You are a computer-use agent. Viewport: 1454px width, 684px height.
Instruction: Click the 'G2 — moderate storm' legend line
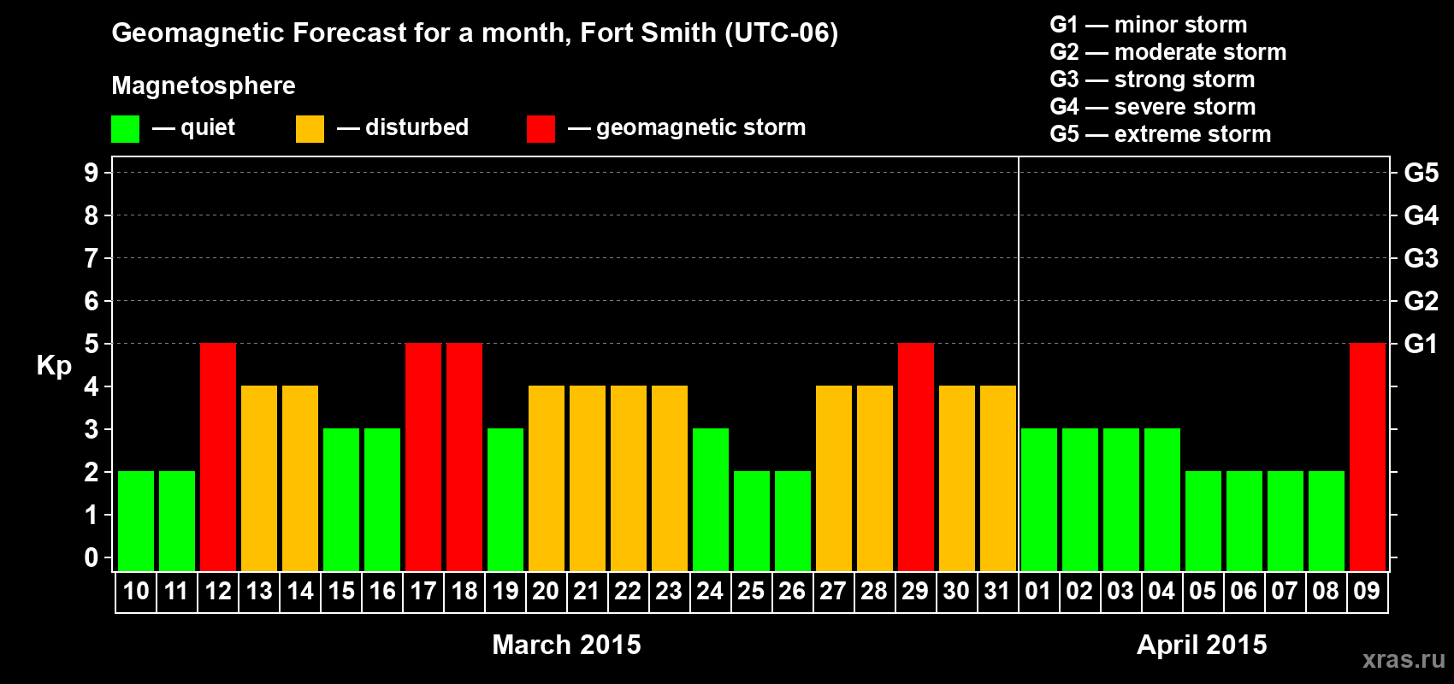tap(1168, 52)
